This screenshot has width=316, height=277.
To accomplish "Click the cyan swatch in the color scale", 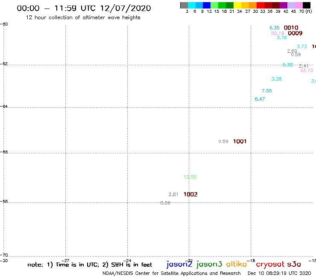I will 192,5.
